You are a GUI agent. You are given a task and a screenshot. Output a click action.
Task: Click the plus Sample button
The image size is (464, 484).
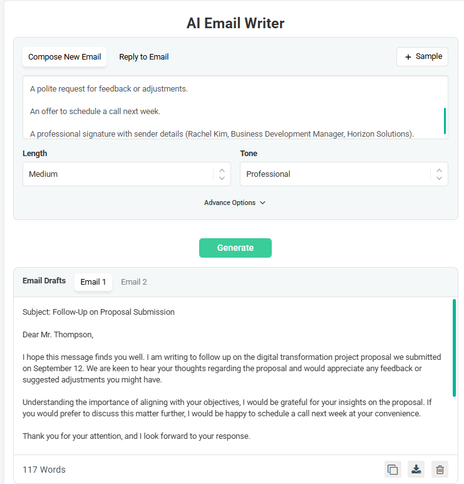422,56
